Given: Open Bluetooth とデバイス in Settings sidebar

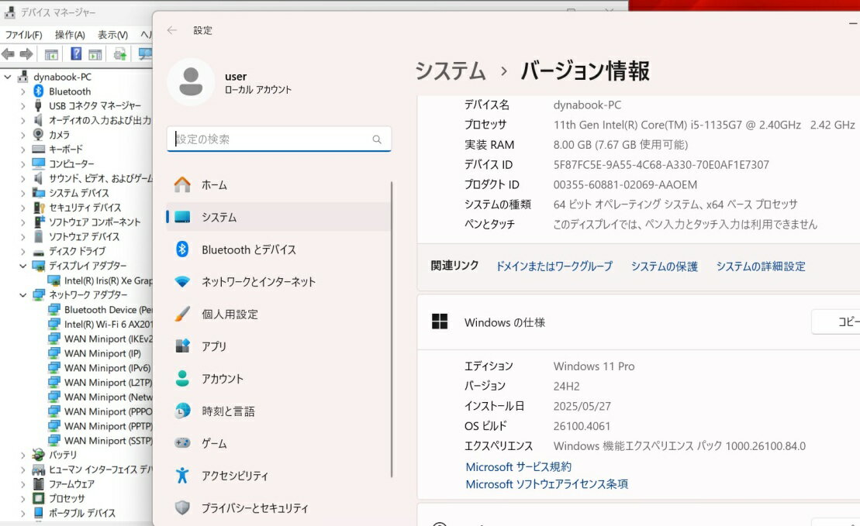Looking at the screenshot, I should (x=248, y=249).
